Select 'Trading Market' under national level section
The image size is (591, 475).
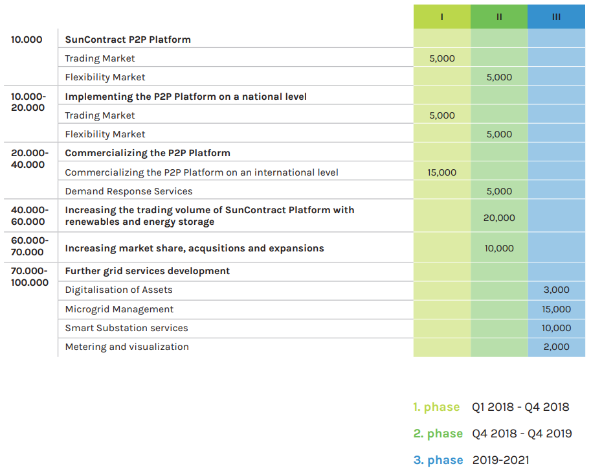(x=100, y=115)
